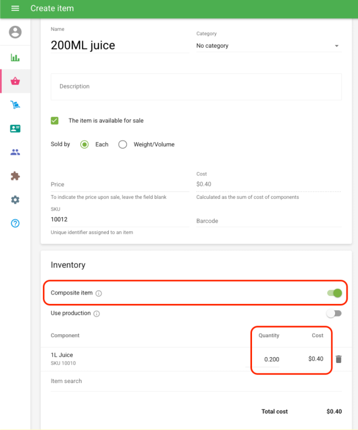The width and height of the screenshot is (358, 430).
Task: Show info about Use production
Action: (x=96, y=314)
